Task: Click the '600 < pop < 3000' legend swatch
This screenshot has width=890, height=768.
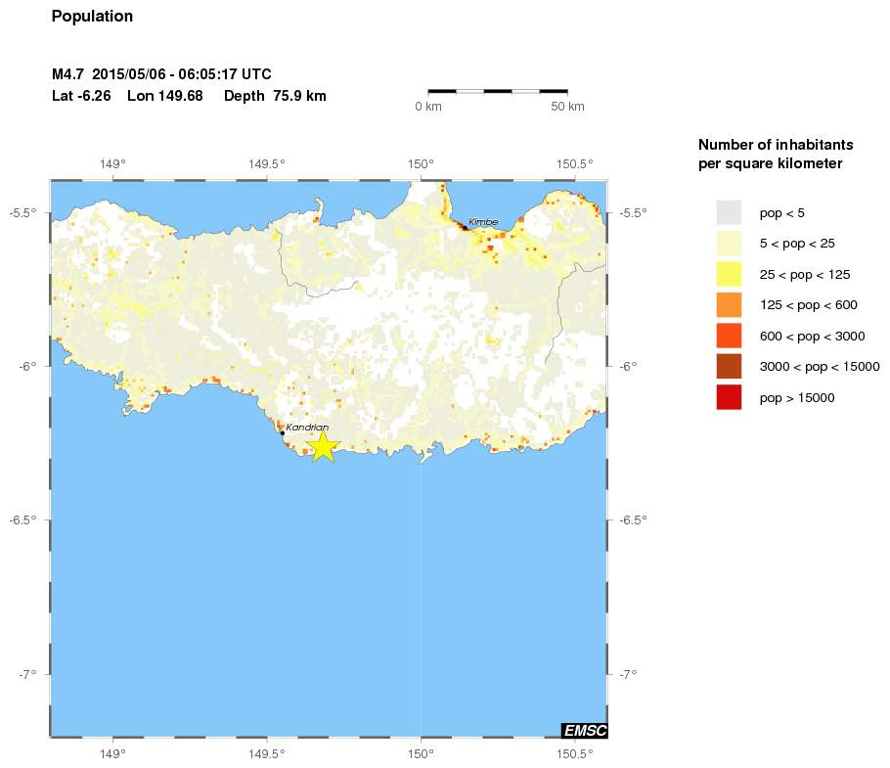Action: pos(730,336)
